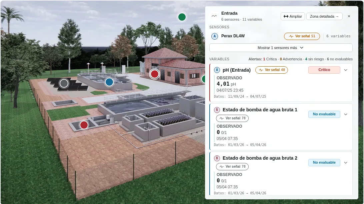This screenshot has width=364, height=204.
Task: Open Zona detallada
Action: pos(324,16)
